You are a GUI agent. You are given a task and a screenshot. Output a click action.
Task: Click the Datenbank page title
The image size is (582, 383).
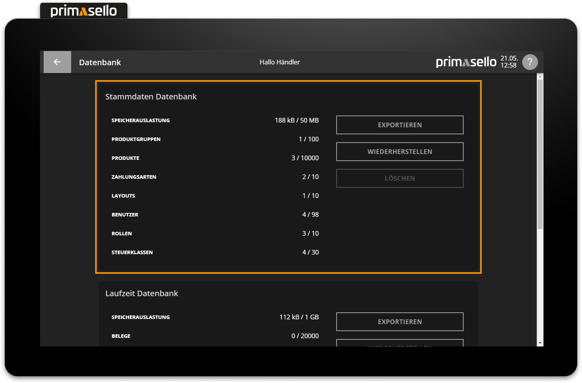point(100,62)
